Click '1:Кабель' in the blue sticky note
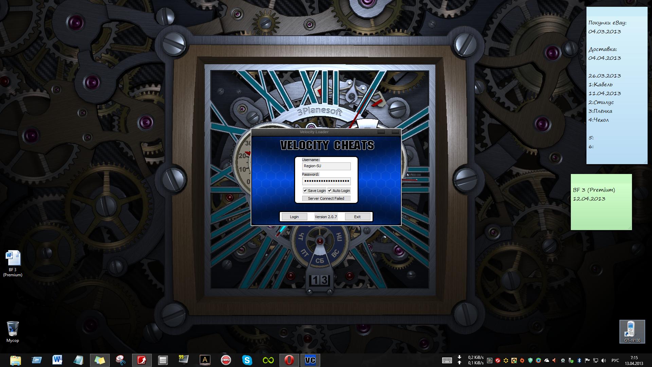 click(600, 84)
